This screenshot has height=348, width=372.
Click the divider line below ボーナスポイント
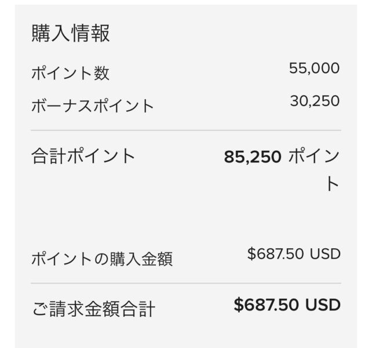[x=186, y=130]
